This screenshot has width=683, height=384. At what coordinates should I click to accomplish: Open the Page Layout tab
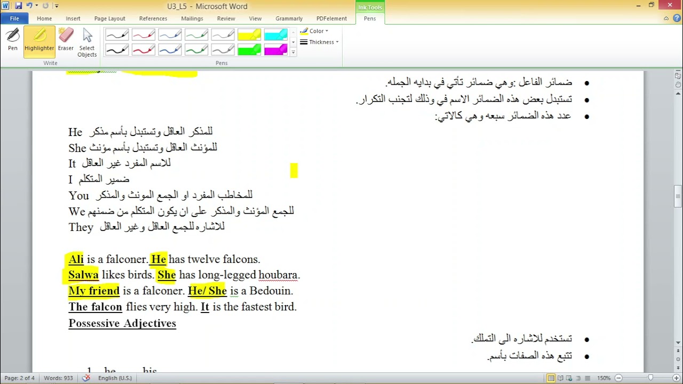pos(110,19)
